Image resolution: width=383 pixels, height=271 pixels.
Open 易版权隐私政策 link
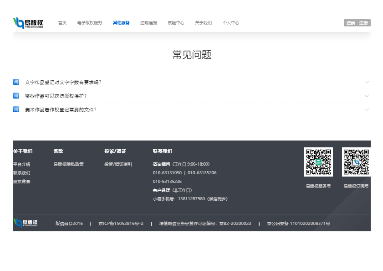(69, 164)
